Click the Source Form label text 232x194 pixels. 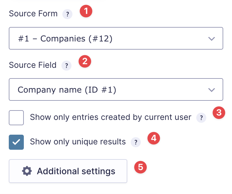click(x=33, y=14)
